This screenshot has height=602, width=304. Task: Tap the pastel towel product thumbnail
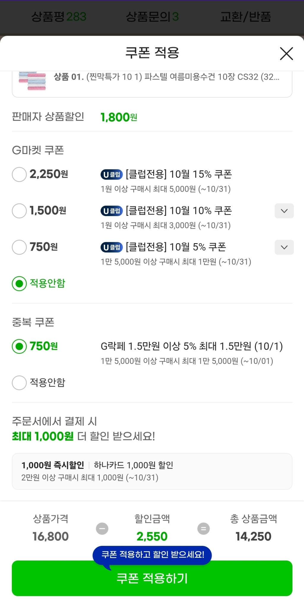[x=32, y=80]
